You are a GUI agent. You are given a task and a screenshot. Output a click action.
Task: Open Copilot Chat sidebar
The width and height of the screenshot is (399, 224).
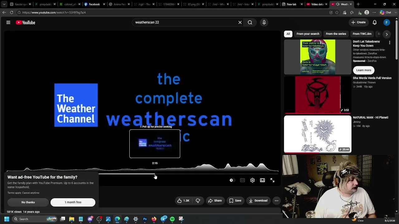point(386,12)
